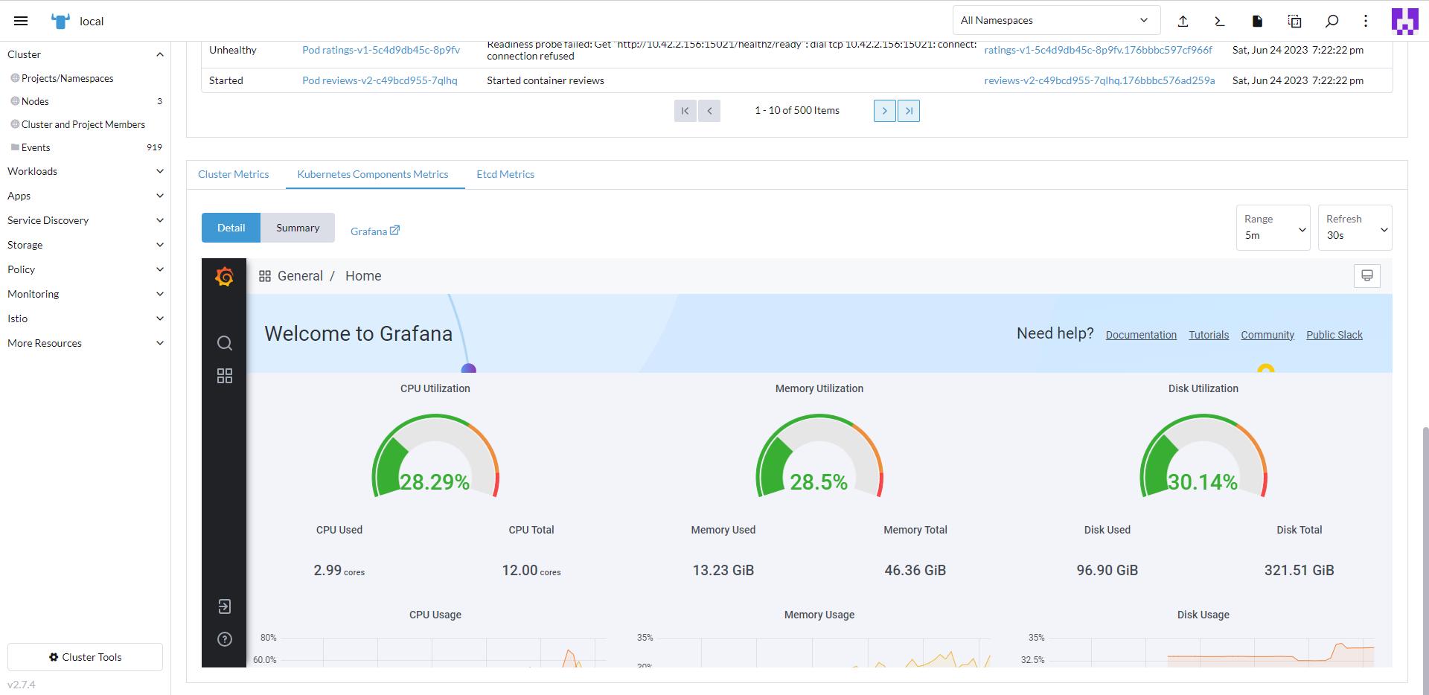
Task: Click the Cluster Tools button
Action: click(85, 657)
